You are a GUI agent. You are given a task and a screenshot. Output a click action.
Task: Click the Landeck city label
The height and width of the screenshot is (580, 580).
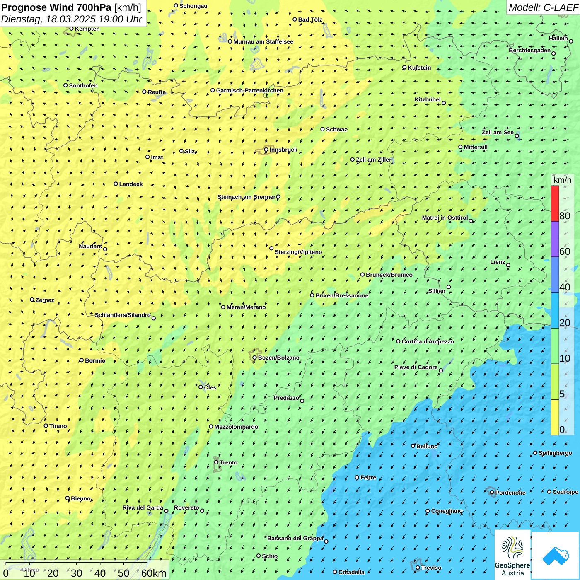pos(131,184)
